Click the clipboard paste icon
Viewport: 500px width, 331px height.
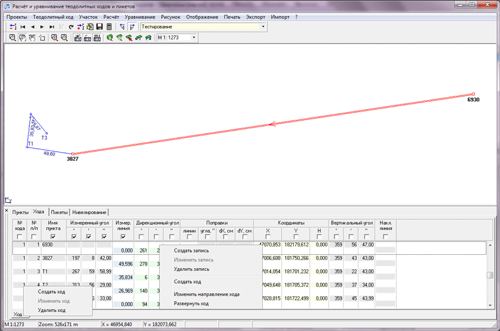90,27
